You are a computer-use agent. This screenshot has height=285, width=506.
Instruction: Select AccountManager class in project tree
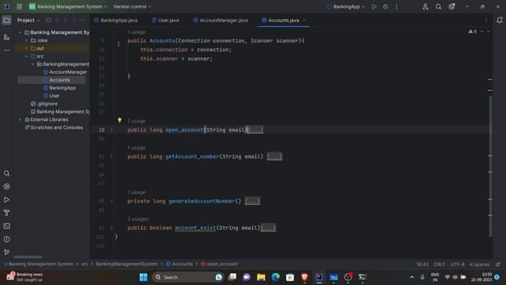pos(65,72)
